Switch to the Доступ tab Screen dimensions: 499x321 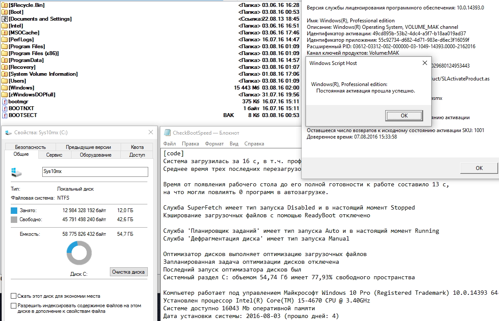click(137, 155)
